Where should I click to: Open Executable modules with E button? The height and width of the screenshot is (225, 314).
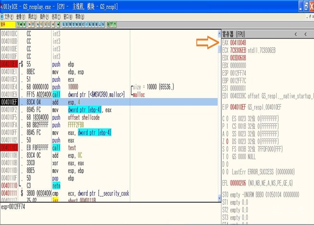[x=67, y=25]
